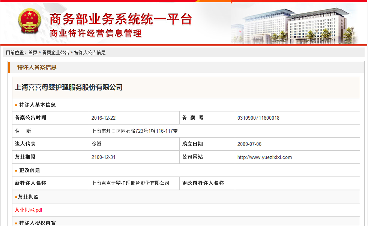Click the government building image in the banner
The image size is (368, 227).
[296, 25]
